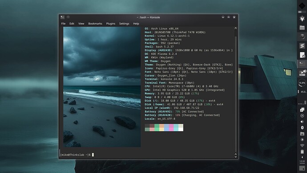Expand hidden system tray icons arrow
Screen dimensions: 307x173
302,157
